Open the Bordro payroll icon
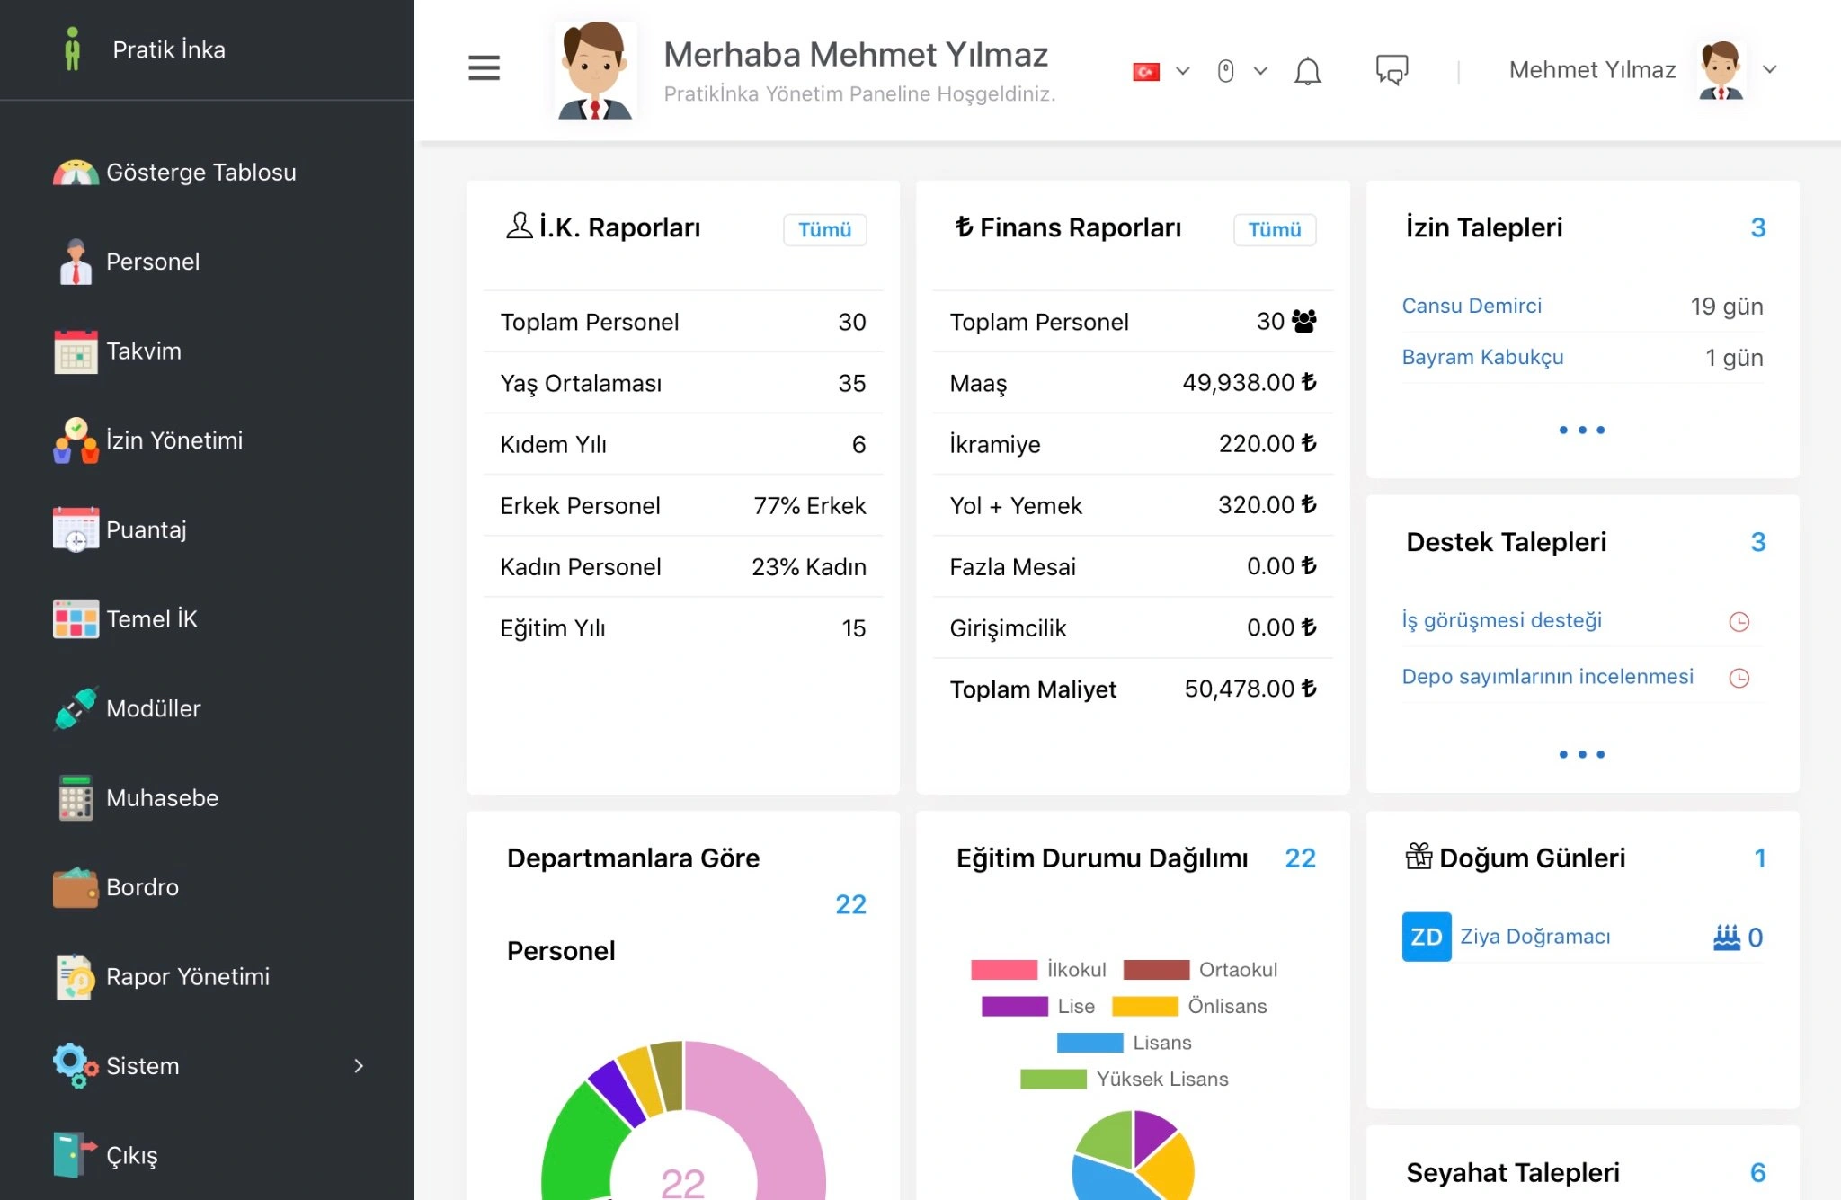This screenshot has height=1200, width=1841. tap(76, 886)
